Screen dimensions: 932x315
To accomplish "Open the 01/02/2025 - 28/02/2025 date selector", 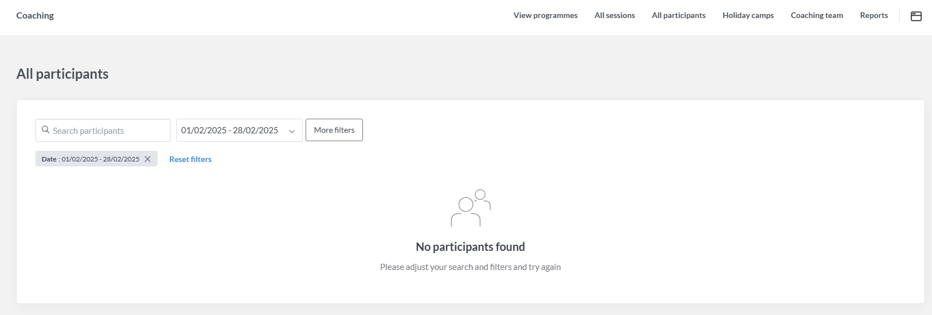I will point(230,130).
